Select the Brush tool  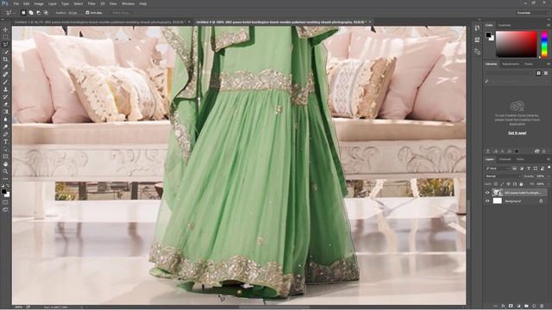pos(5,82)
